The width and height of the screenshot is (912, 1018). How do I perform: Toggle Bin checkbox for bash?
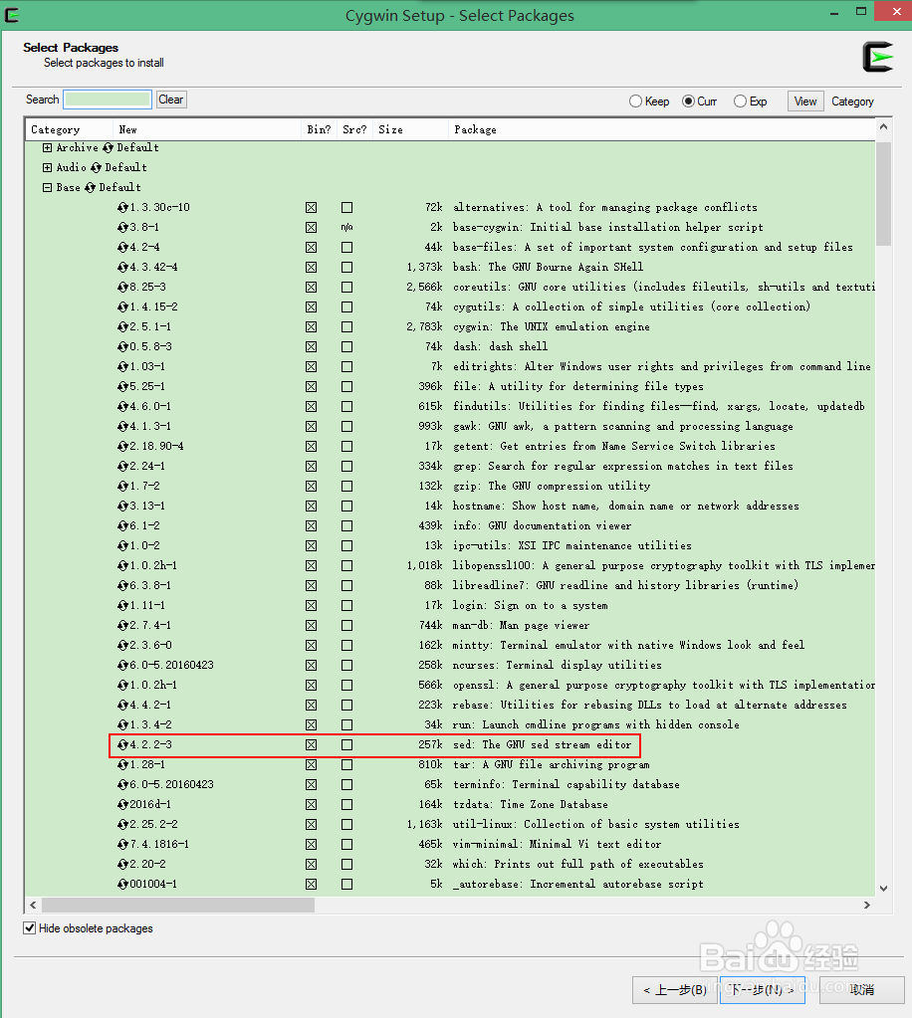(x=312, y=268)
